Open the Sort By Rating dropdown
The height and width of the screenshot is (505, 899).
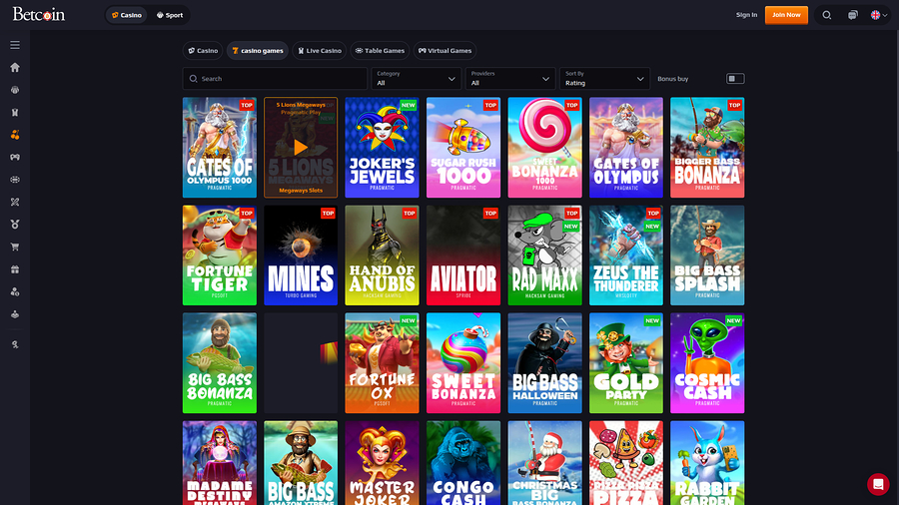(x=605, y=79)
